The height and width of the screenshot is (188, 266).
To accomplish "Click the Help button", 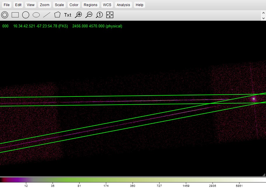I will tap(140, 5).
